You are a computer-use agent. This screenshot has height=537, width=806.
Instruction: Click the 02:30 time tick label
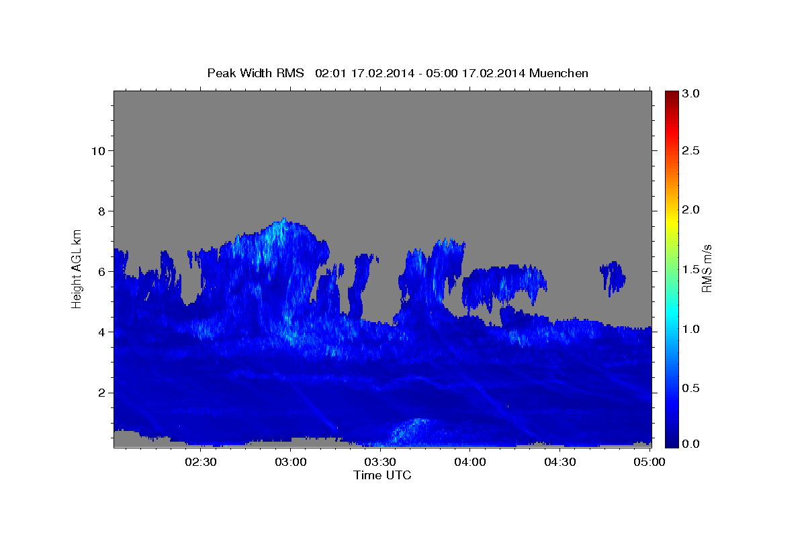click(x=201, y=462)
